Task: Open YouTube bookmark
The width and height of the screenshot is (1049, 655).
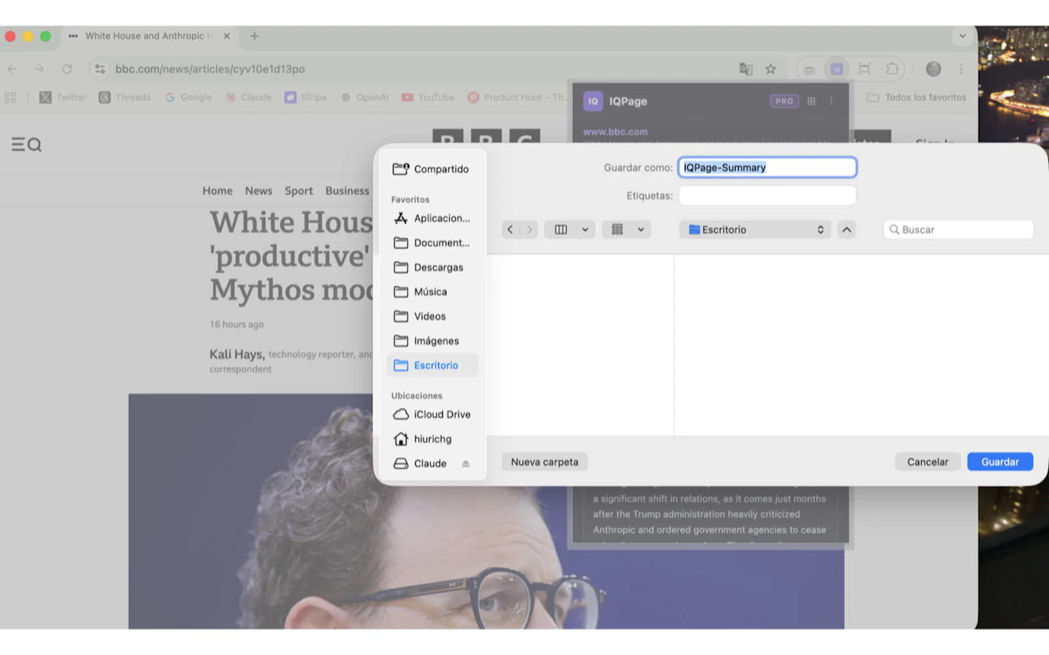Action: (x=427, y=97)
